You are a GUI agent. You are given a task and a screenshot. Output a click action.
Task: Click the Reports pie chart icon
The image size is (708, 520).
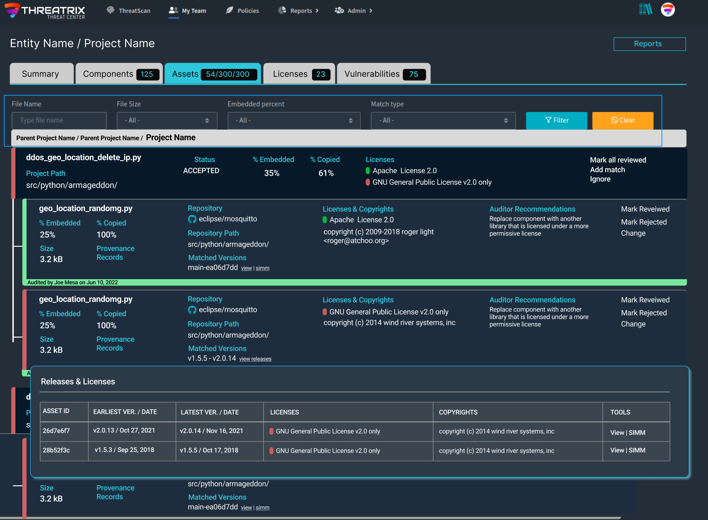[282, 10]
